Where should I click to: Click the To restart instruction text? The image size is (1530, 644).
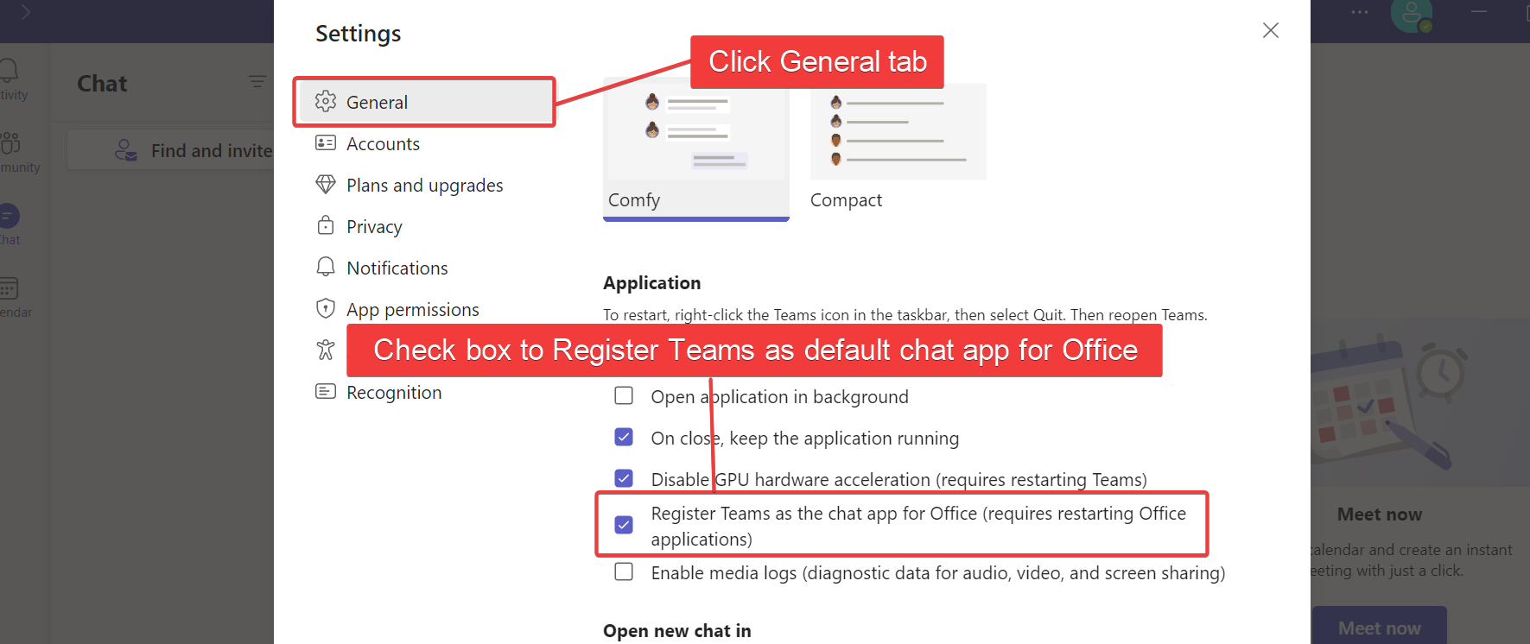coord(905,315)
